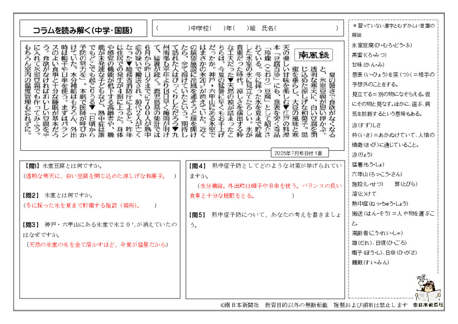
Task: Click the glossary heading ＊習っていない漢字とむずかしい言葉の解説
Action: tap(393, 30)
